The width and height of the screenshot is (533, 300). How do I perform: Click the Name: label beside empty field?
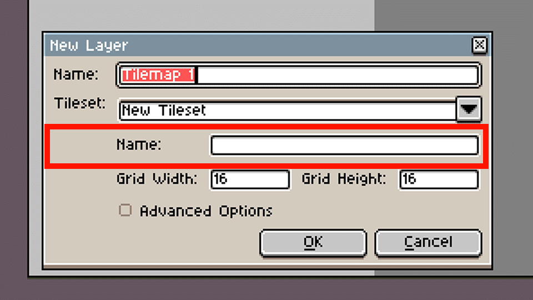pos(139,144)
